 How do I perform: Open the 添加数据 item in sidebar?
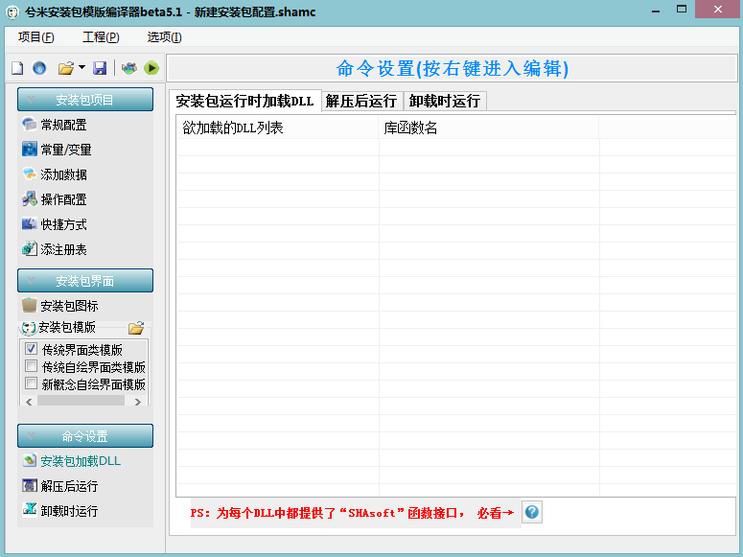(63, 174)
